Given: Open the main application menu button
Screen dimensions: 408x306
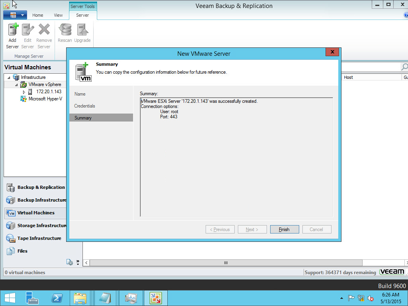Looking at the screenshot, I should 15,15.
